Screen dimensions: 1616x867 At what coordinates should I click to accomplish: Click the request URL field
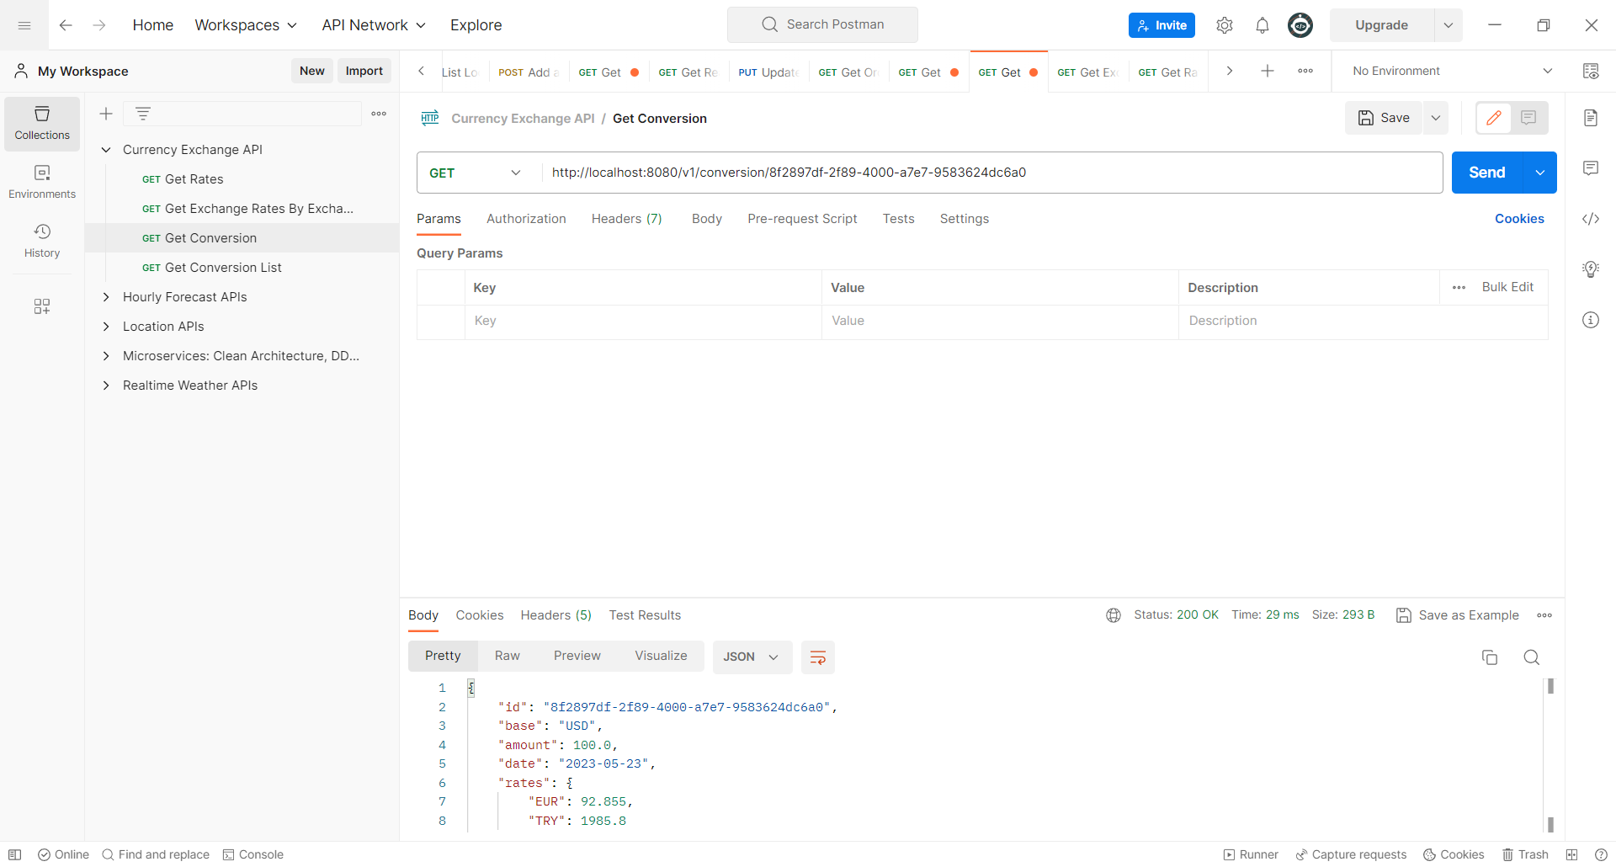pyautogui.click(x=991, y=173)
